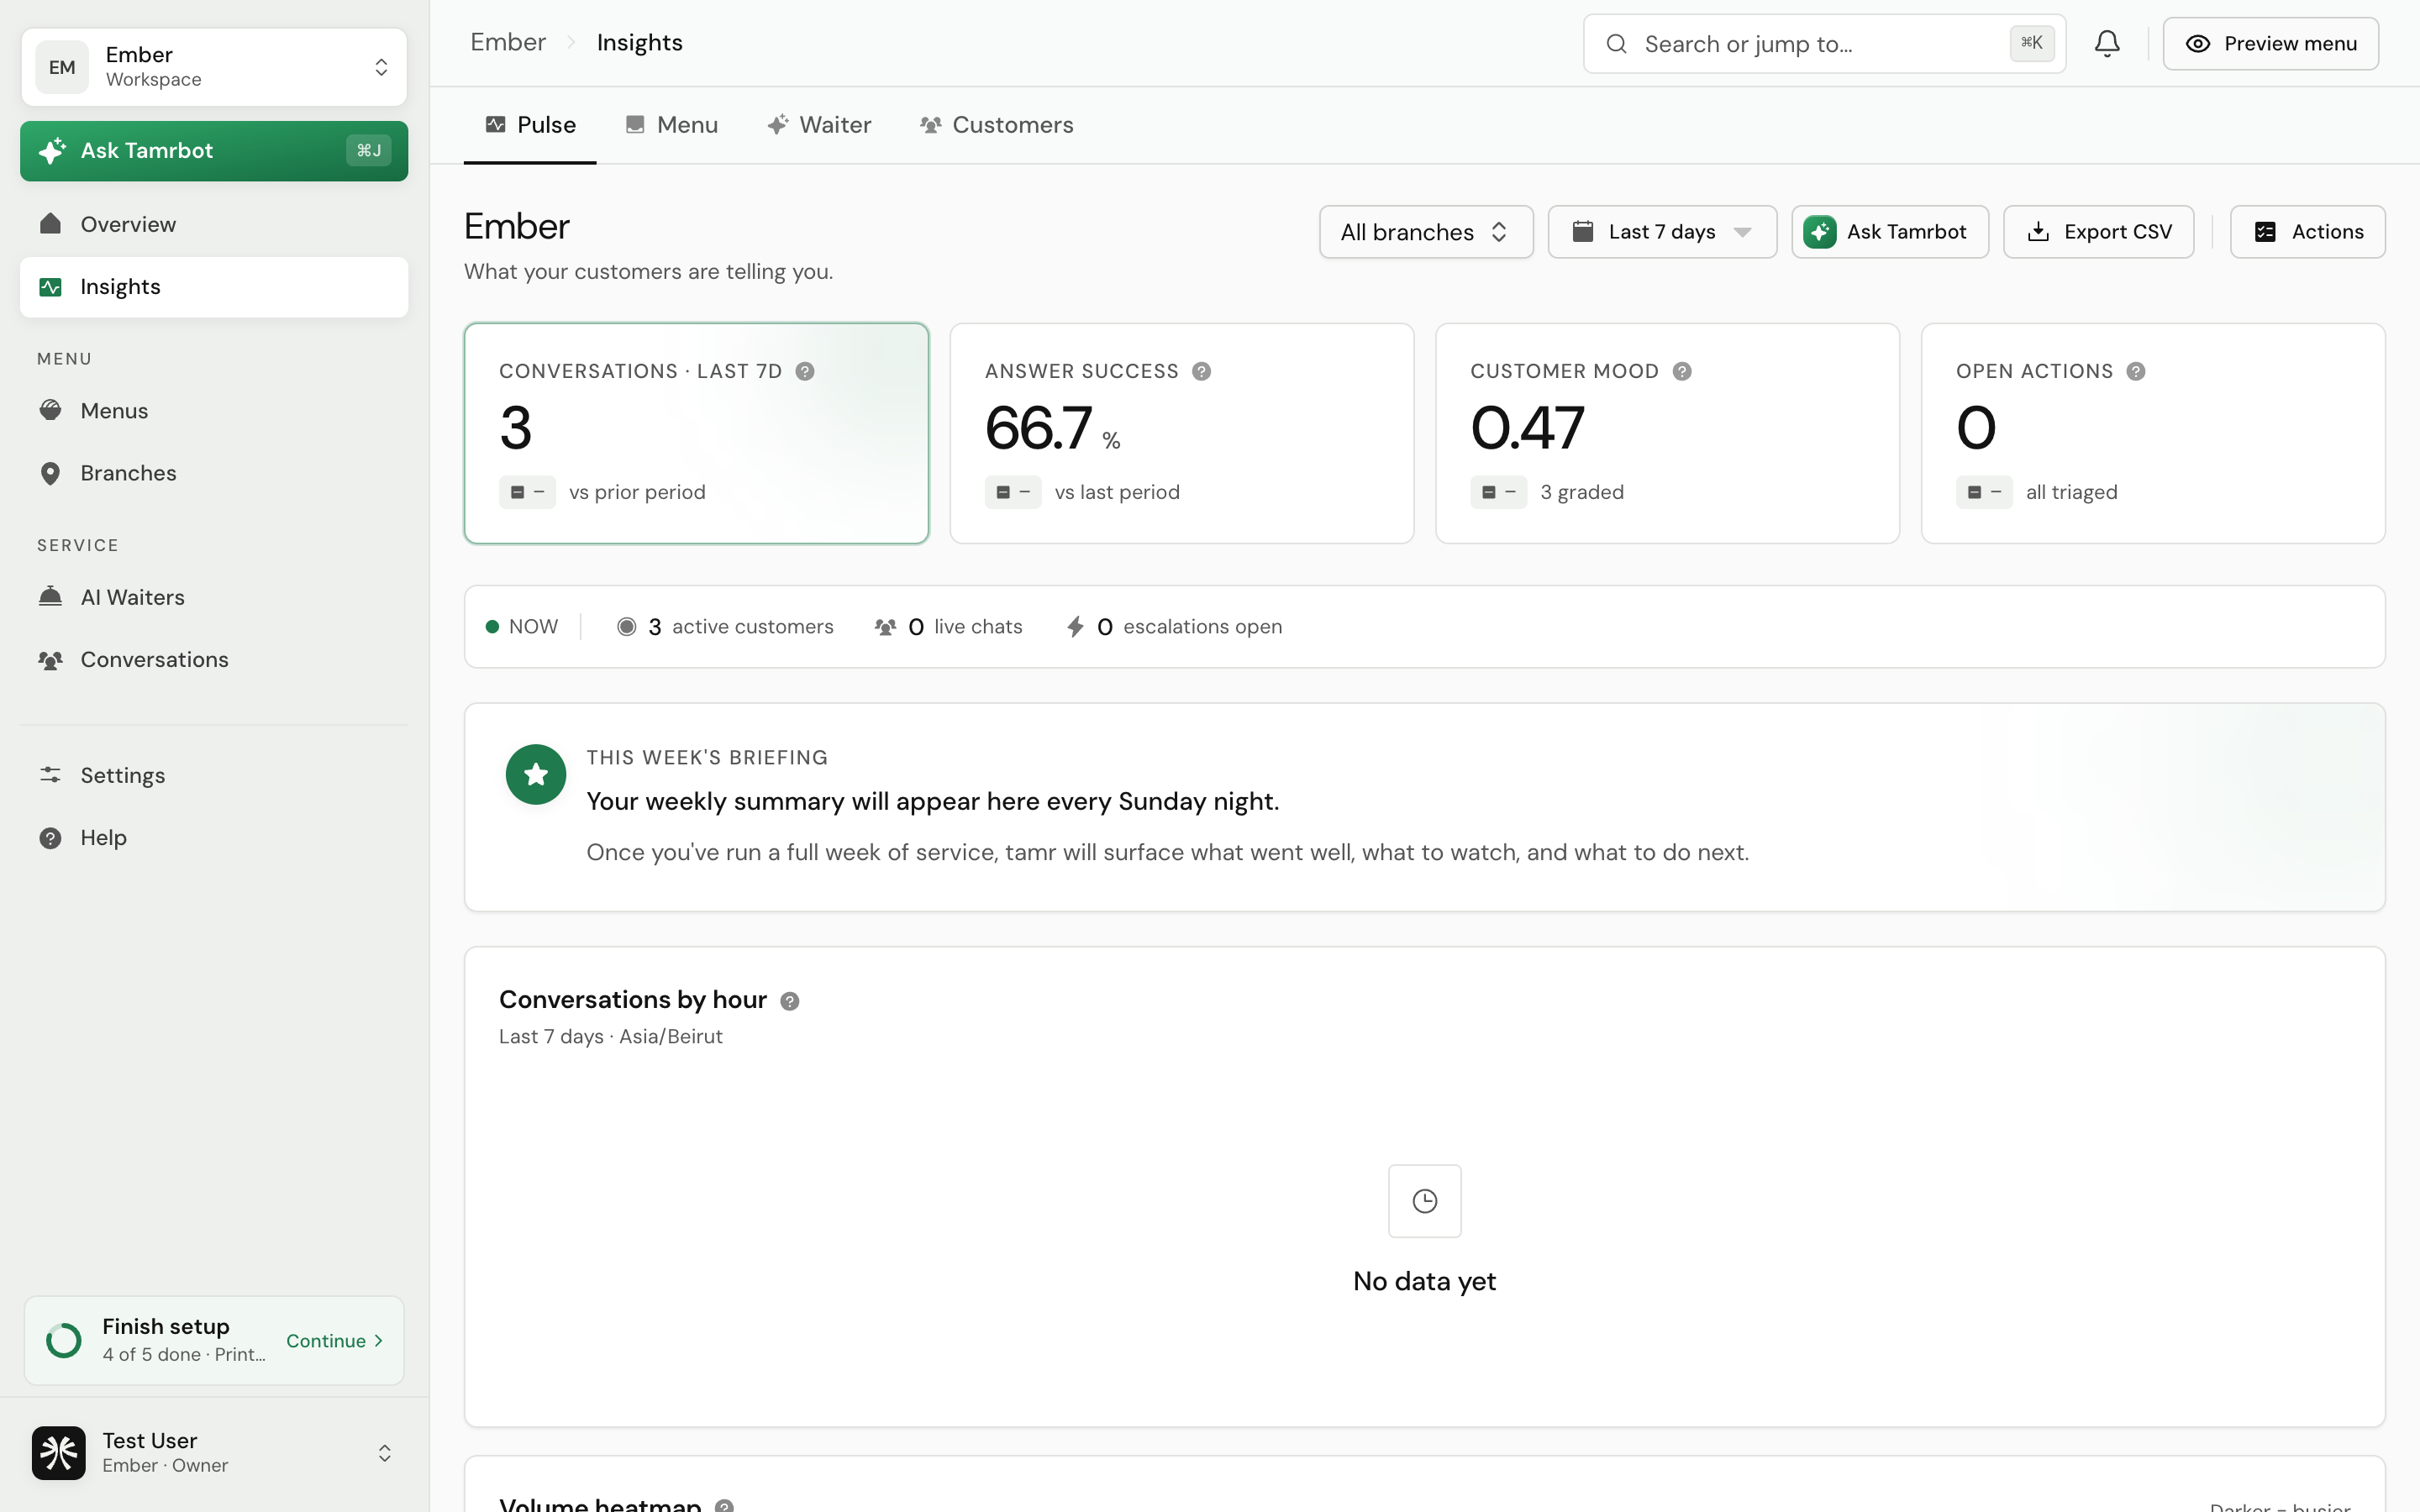Click Ask Tamrbot in the page toolbar
The width and height of the screenshot is (2420, 1512).
coord(1890,232)
